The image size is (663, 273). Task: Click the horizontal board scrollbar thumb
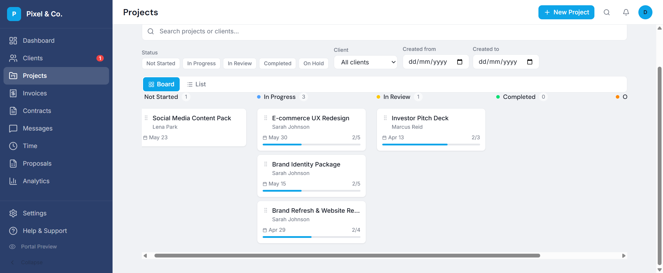pyautogui.click(x=347, y=256)
